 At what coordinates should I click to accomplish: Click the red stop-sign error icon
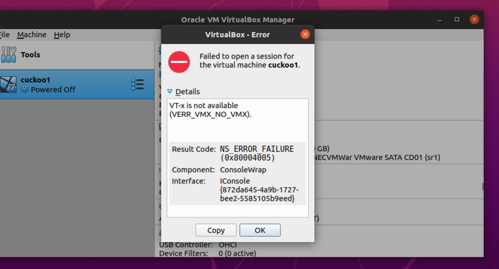[179, 62]
